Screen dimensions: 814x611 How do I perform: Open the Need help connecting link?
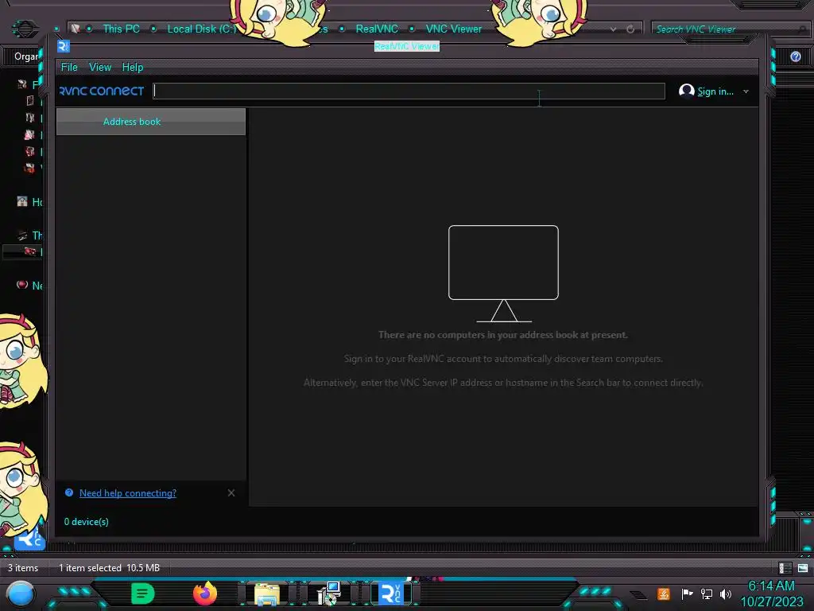point(128,493)
